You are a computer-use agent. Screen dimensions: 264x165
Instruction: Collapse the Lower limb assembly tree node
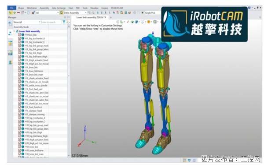(15, 31)
